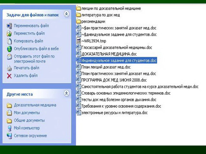Image resolution: width=206 pixels, height=154 pixels.
Task: Collapse the Другие места panel
Action: click(66, 93)
